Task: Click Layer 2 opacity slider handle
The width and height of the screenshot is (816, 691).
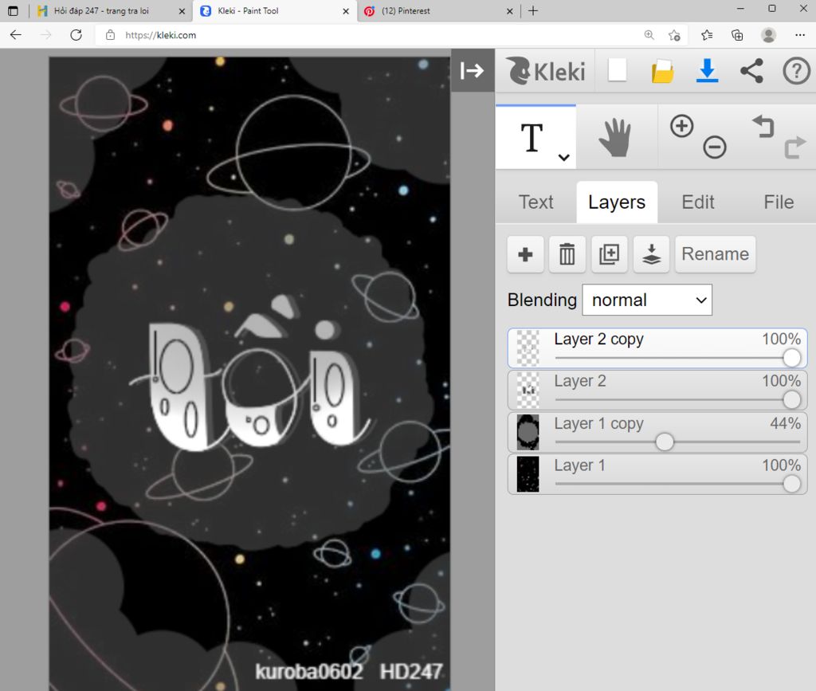Action: [x=791, y=399]
